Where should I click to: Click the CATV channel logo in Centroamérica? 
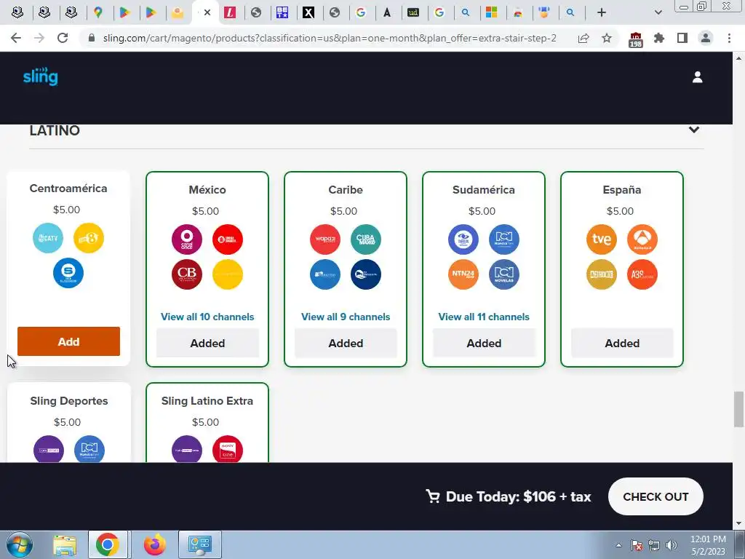coord(48,238)
